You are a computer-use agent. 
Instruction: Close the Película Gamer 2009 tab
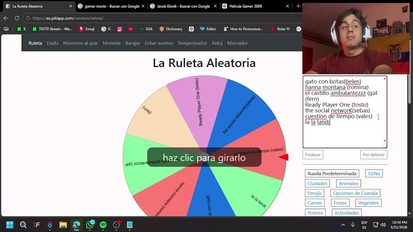tap(287, 6)
